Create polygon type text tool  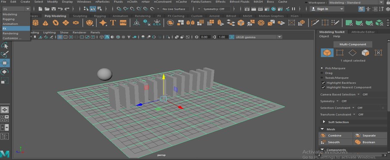coord(113,23)
